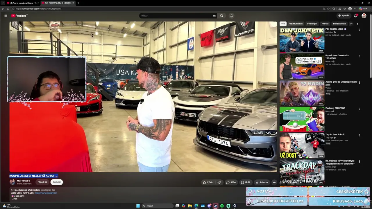Reload the current page

(x=8, y=9)
